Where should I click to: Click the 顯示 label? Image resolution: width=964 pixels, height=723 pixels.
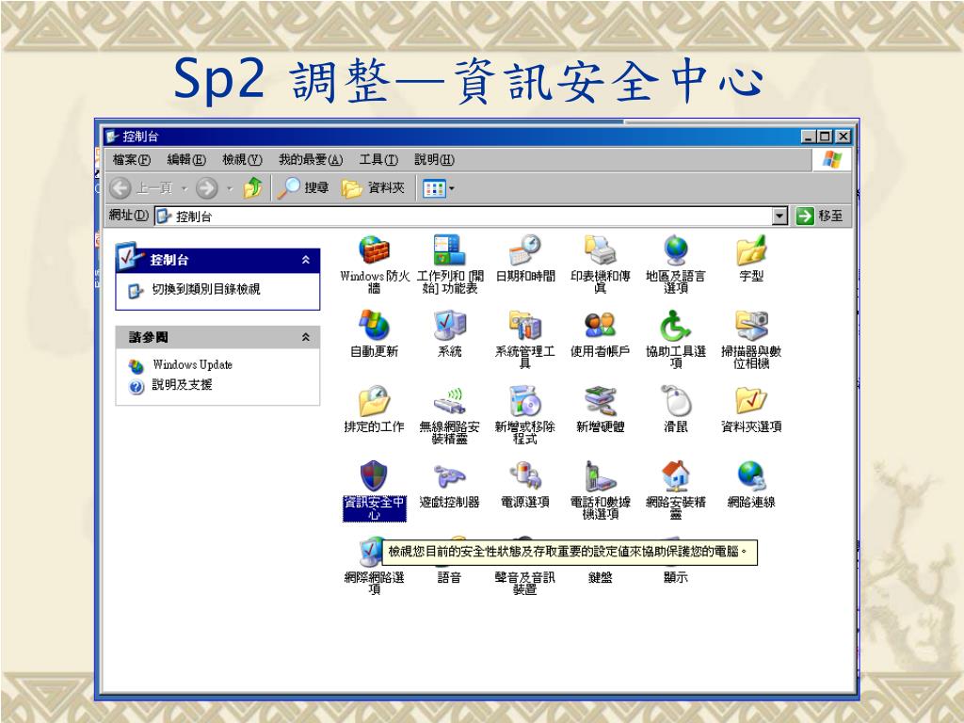(676, 577)
